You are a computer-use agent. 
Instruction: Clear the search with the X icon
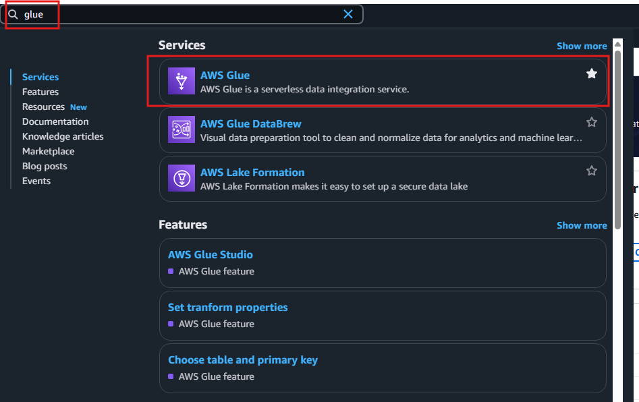tap(348, 14)
